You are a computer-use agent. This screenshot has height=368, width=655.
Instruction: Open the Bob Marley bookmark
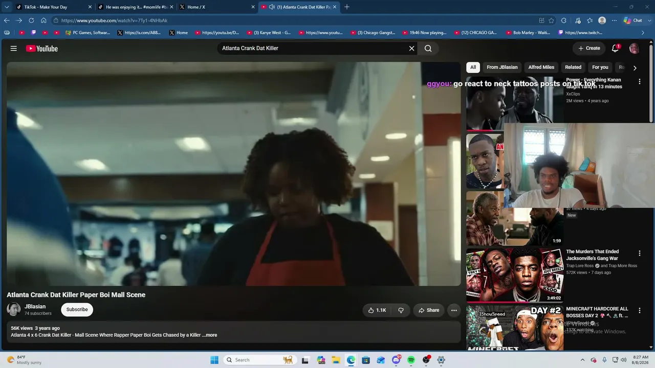click(528, 33)
